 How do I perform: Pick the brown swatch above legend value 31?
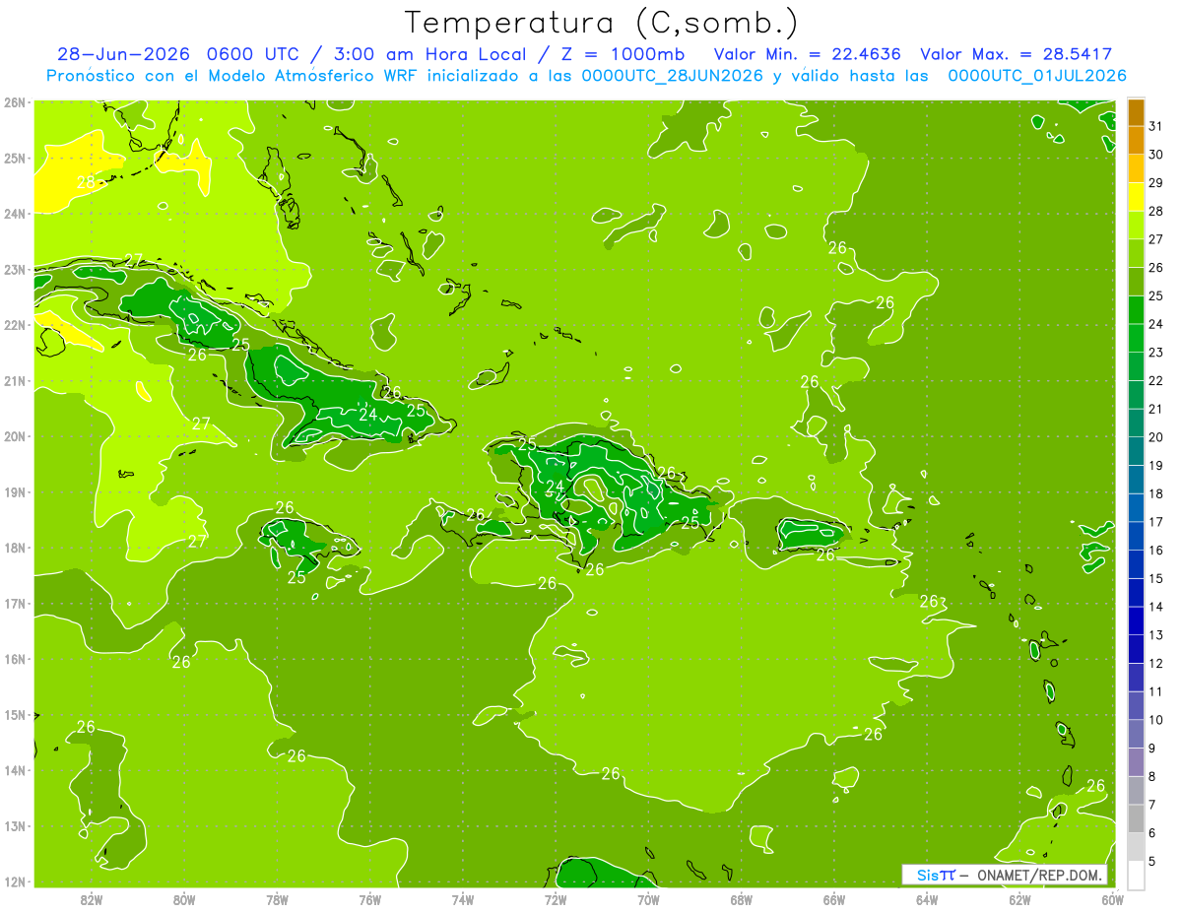1136,112
